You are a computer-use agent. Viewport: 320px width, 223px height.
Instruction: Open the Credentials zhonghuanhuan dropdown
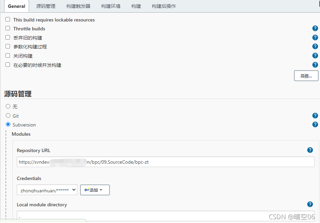[x=47, y=190]
